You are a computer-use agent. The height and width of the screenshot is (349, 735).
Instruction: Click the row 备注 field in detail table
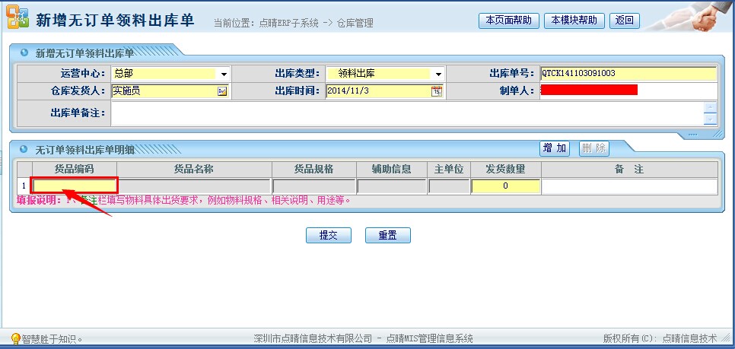point(628,186)
